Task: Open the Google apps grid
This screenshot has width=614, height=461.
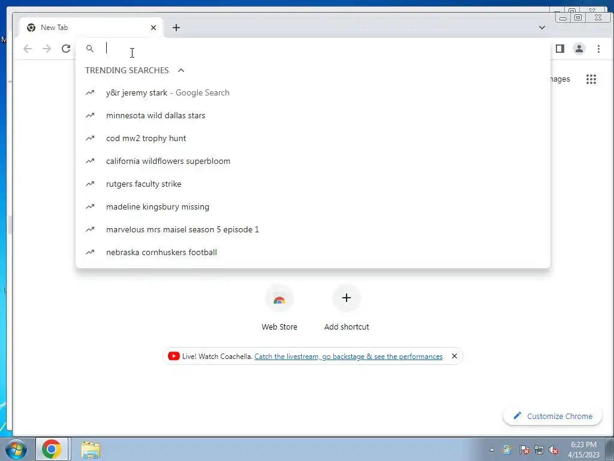Action: coord(591,79)
